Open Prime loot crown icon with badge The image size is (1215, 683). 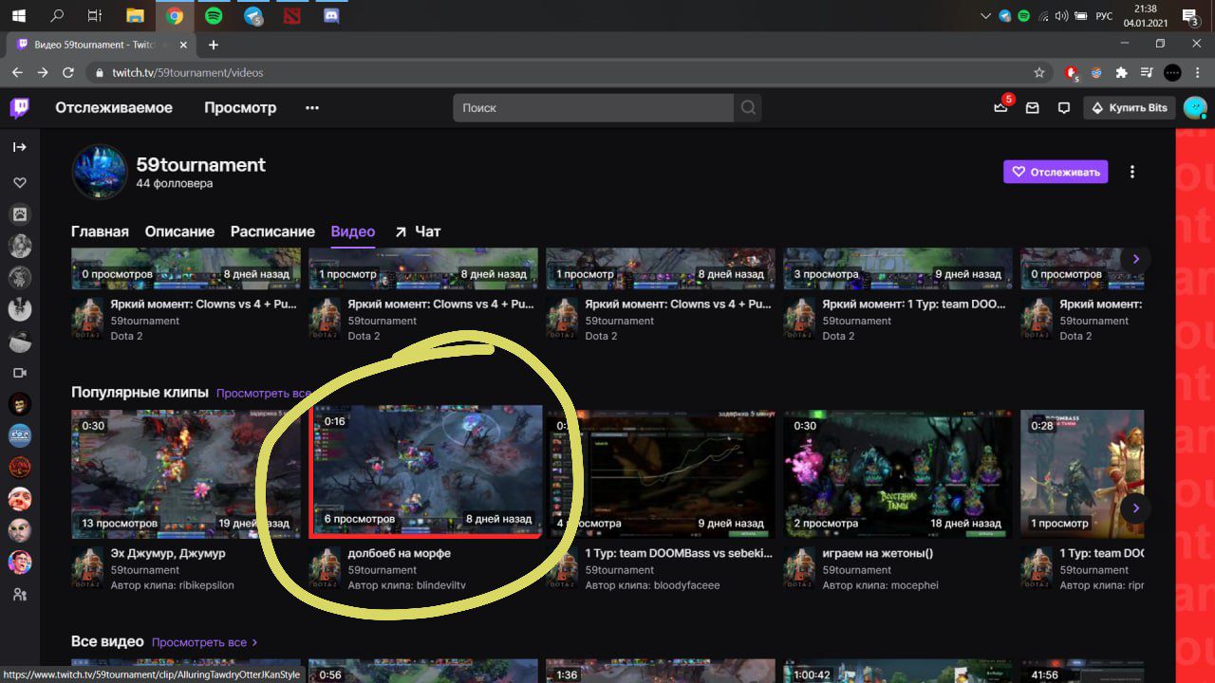pyautogui.click(x=1001, y=106)
